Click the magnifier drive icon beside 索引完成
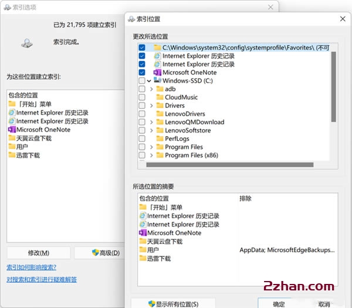 (27, 43)
